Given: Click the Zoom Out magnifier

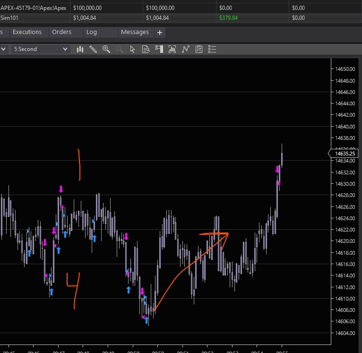Looking at the screenshot, I should 119,49.
